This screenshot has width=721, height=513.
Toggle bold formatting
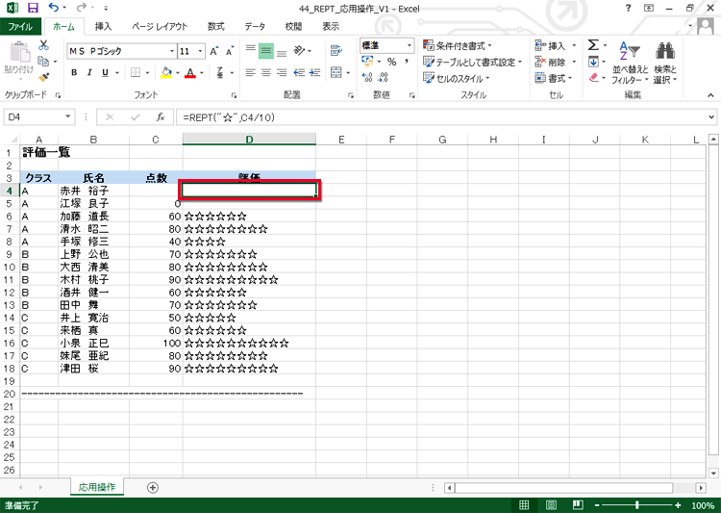tap(74, 73)
